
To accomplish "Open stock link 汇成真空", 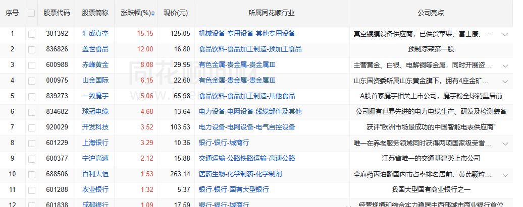I will point(95,34).
